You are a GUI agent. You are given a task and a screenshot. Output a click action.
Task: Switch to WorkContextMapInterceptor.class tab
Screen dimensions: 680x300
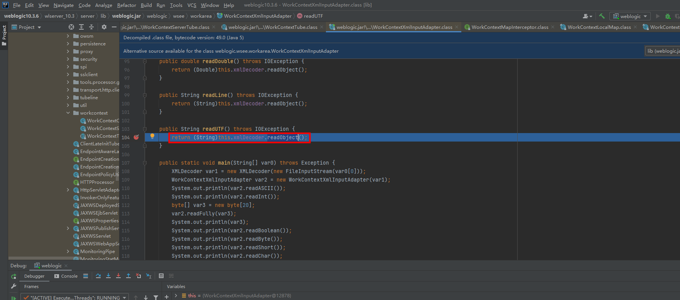510,27
